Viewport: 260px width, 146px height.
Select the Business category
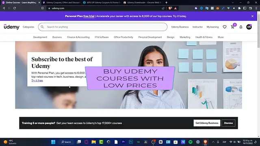pos(57,37)
